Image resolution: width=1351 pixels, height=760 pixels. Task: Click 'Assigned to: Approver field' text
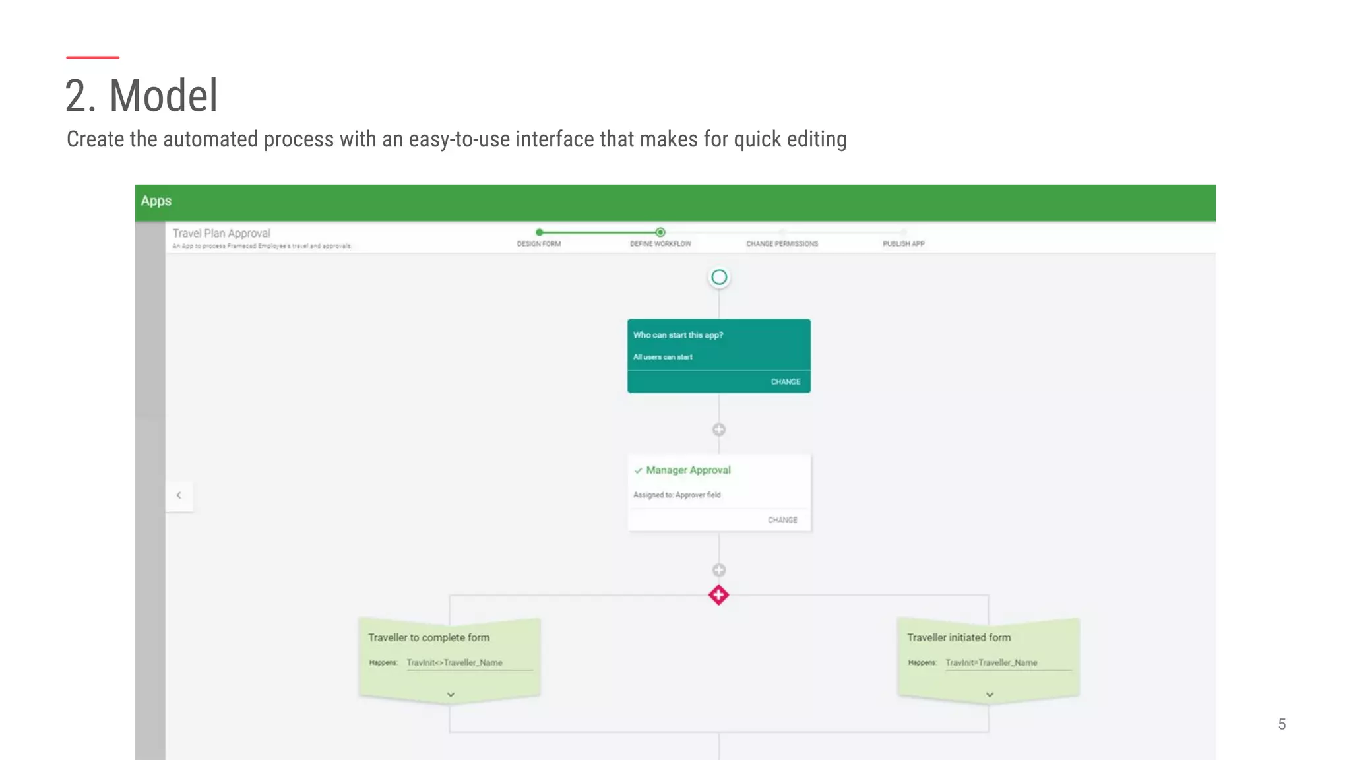pos(677,495)
